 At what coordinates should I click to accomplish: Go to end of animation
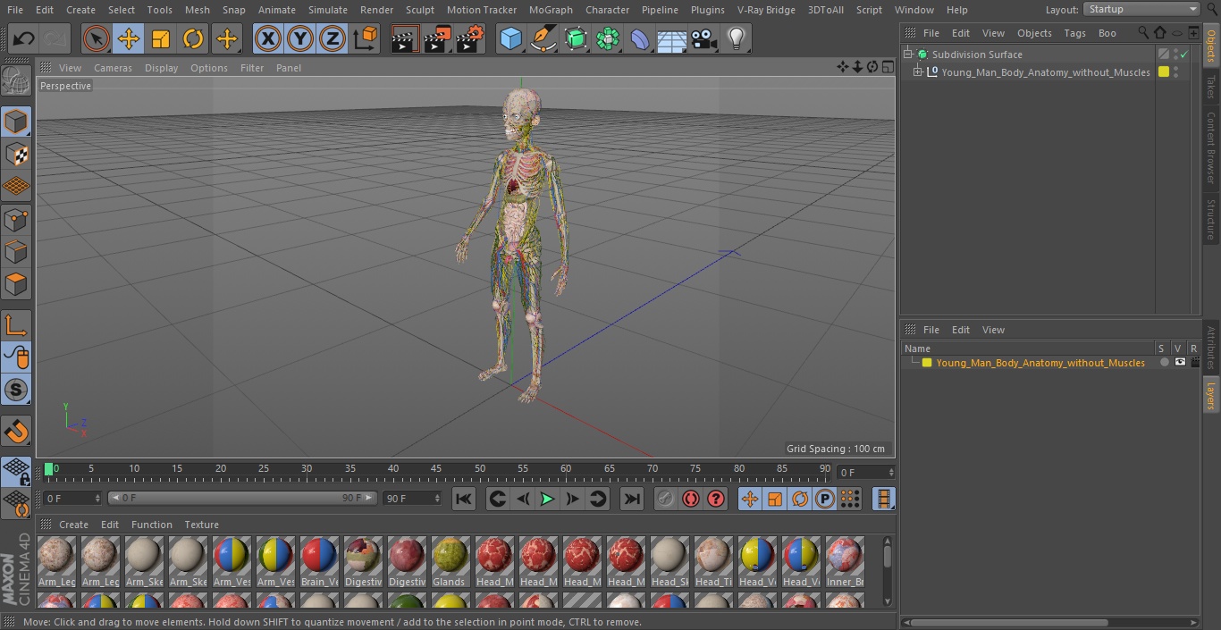[632, 499]
